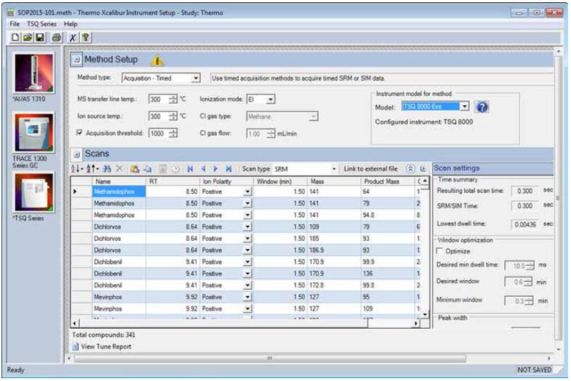Click the MS transfer line temp field
Viewport: 571px width, 381px height.
(156, 98)
